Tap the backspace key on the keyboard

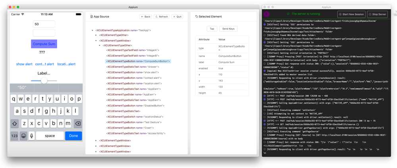(78, 124)
